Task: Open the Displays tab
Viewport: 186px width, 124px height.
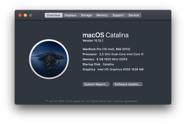Action: coord(70,15)
